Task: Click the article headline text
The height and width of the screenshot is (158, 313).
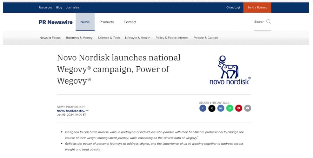Action: coord(119,69)
